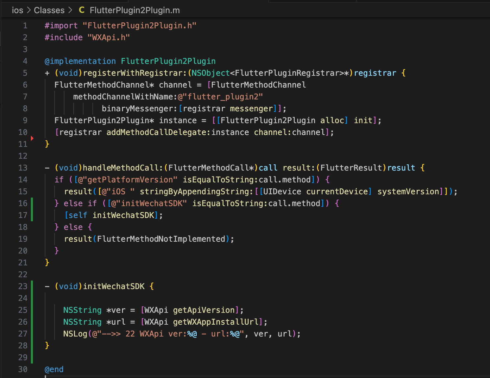Open the ios breadcrumb dropdown
The image size is (490, 378).
coord(18,10)
